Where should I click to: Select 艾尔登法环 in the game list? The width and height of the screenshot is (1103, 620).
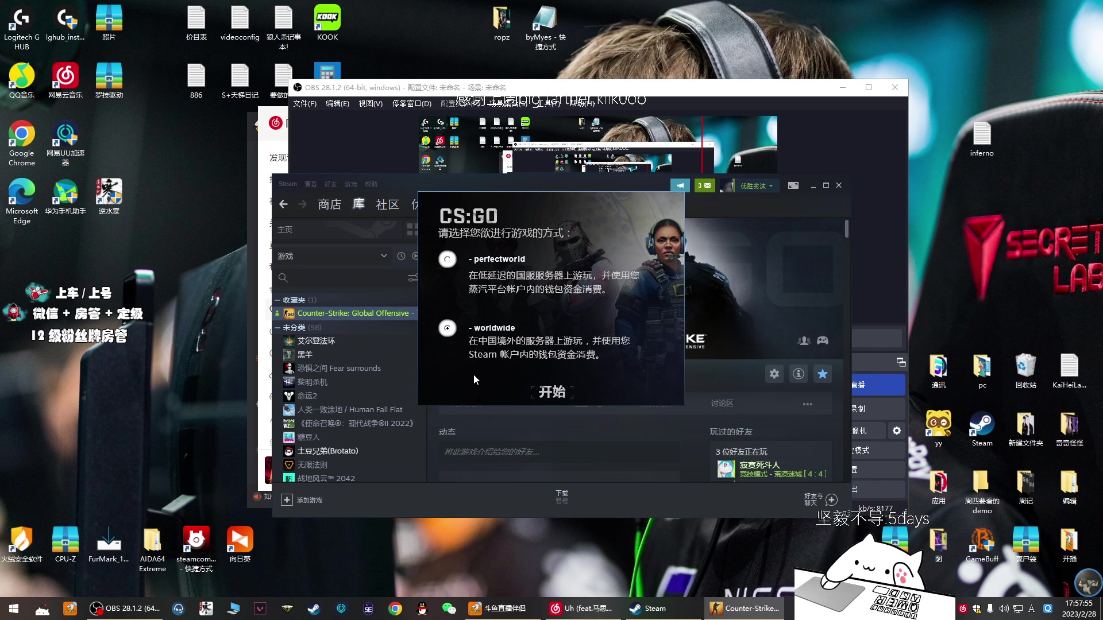[x=316, y=341]
